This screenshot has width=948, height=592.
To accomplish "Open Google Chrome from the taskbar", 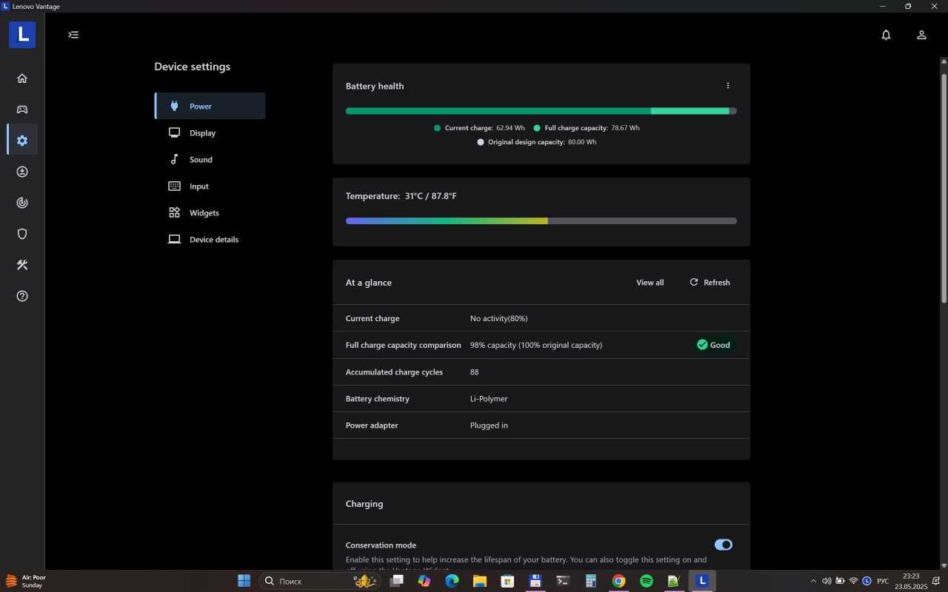I will (x=618, y=581).
